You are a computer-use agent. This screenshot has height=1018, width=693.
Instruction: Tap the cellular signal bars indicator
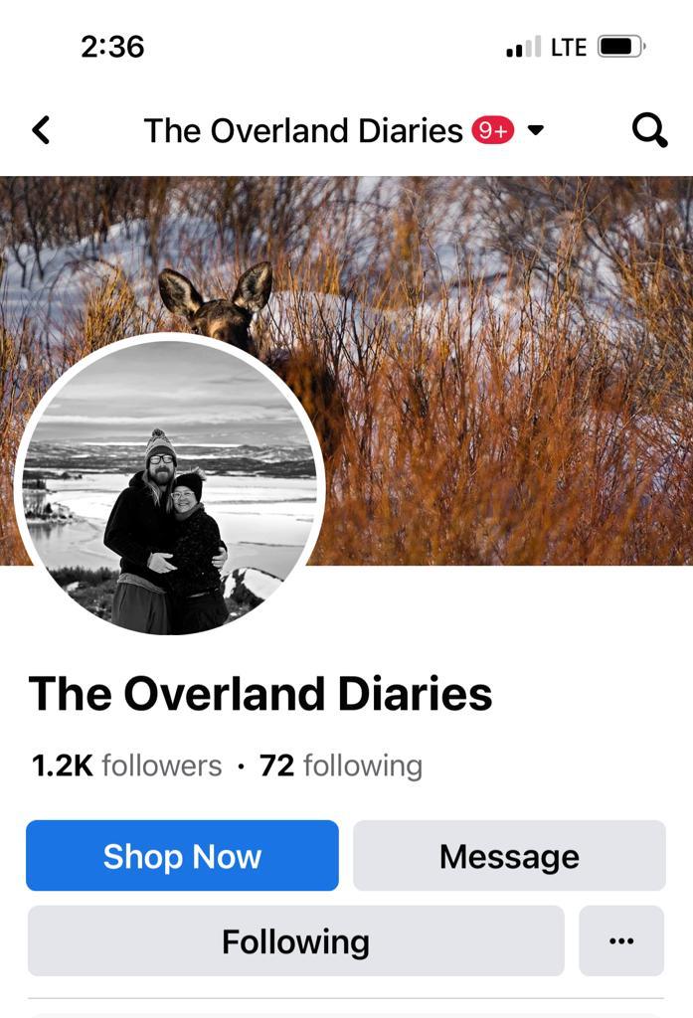524,47
